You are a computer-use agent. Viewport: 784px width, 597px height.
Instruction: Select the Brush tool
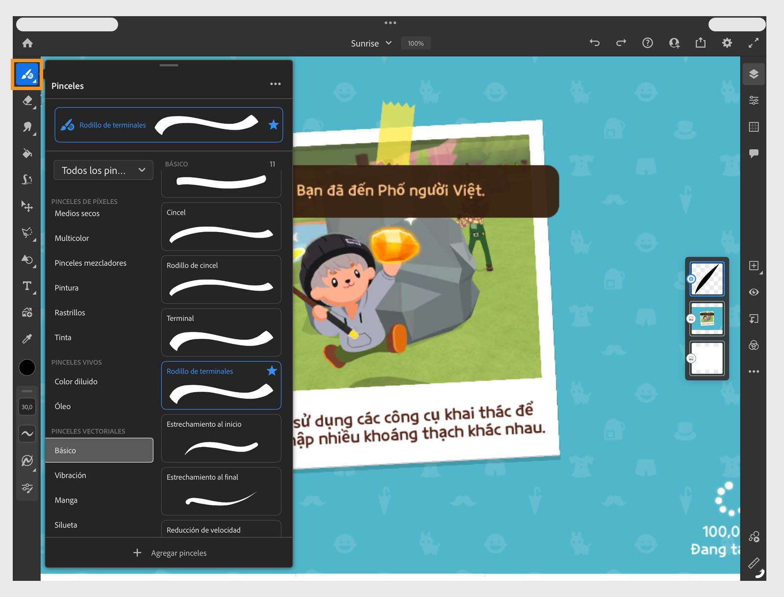tap(27, 74)
